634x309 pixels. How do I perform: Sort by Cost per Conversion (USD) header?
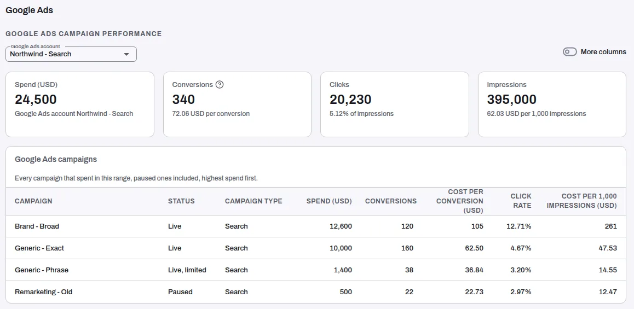tap(460, 201)
